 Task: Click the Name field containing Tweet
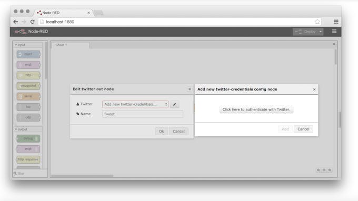(143, 114)
